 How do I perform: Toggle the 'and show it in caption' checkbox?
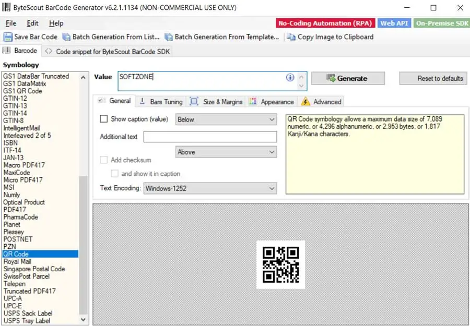click(x=114, y=174)
